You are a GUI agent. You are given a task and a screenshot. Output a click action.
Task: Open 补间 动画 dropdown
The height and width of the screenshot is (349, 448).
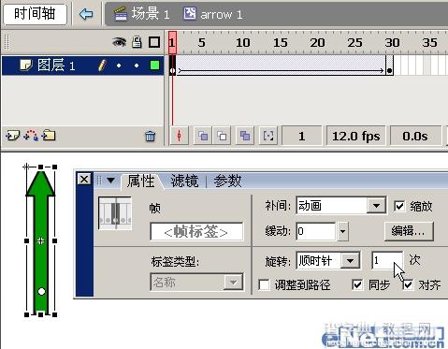(x=341, y=206)
